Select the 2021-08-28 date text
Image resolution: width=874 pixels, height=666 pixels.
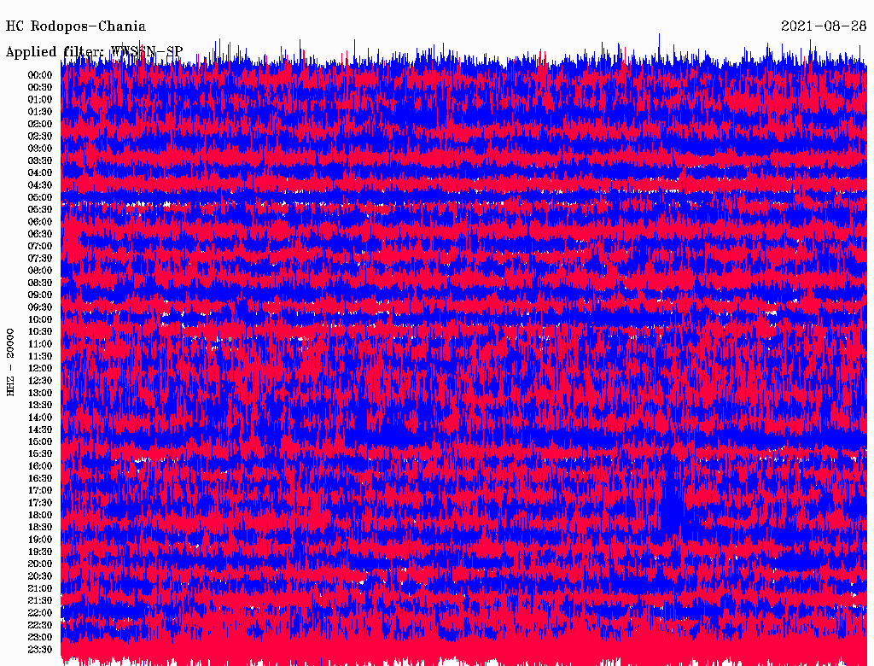click(x=824, y=26)
